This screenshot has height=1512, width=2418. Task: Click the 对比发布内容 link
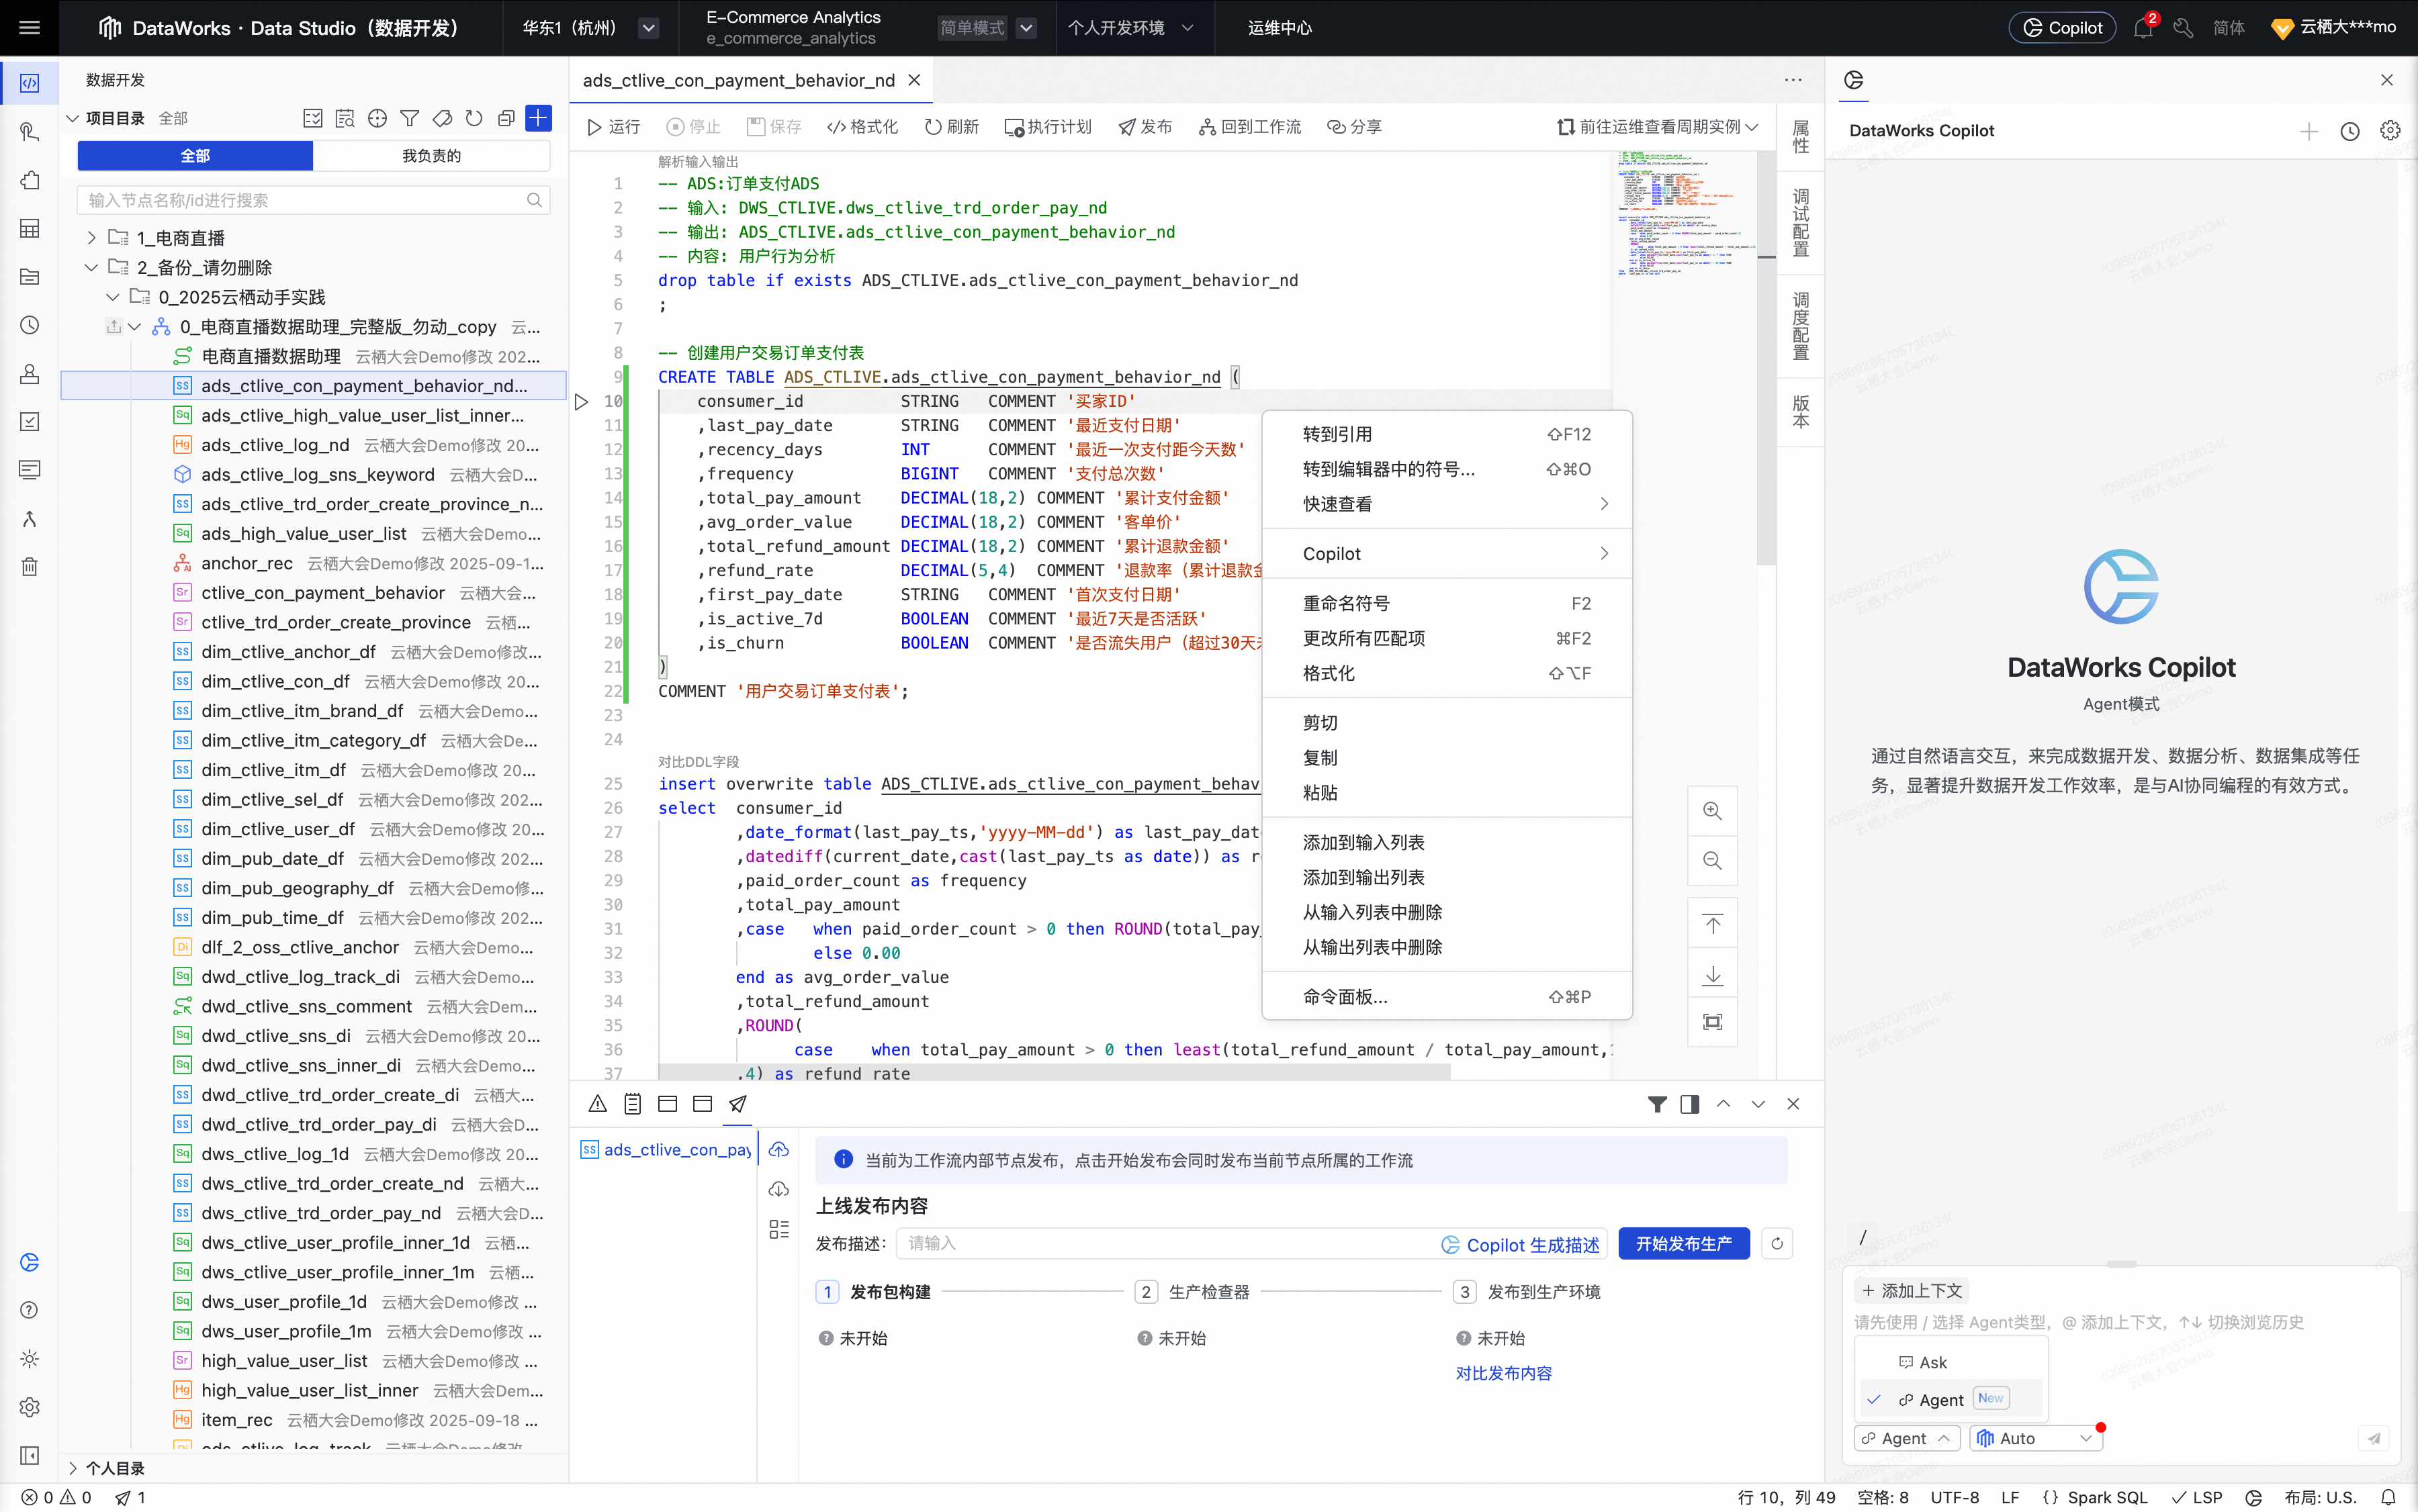tap(1504, 1373)
